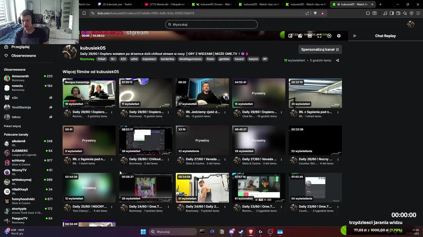Switch to the 'kubusiek_exe - Twitch' tab
The image size is (423, 237).
click(x=117, y=4)
